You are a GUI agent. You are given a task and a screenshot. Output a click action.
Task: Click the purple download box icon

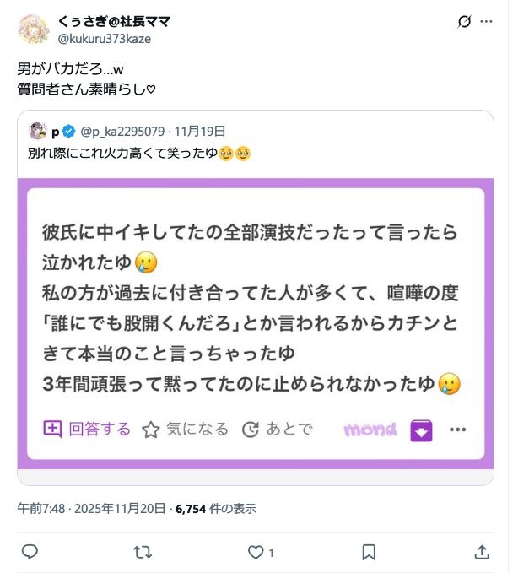click(421, 430)
